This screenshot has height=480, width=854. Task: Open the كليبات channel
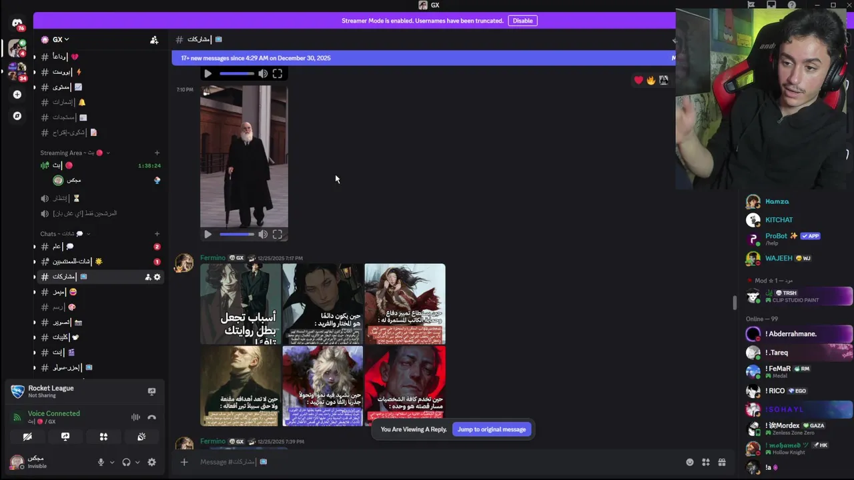[99, 337]
